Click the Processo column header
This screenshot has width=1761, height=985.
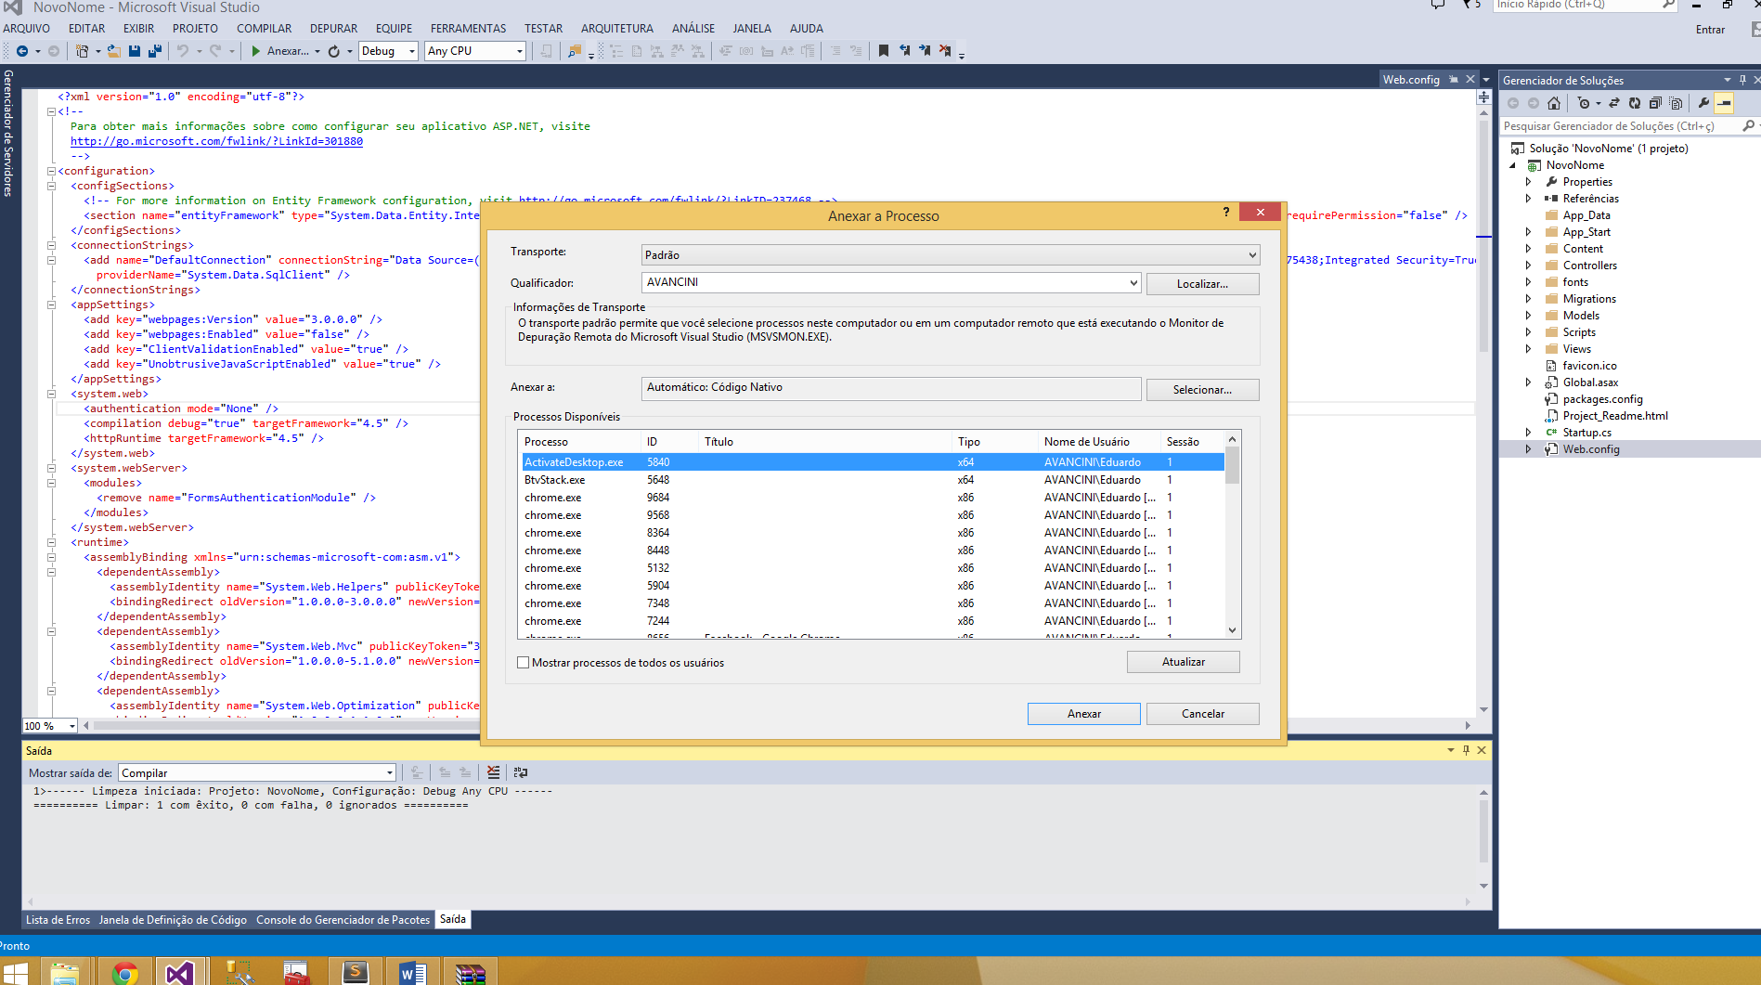click(x=580, y=442)
